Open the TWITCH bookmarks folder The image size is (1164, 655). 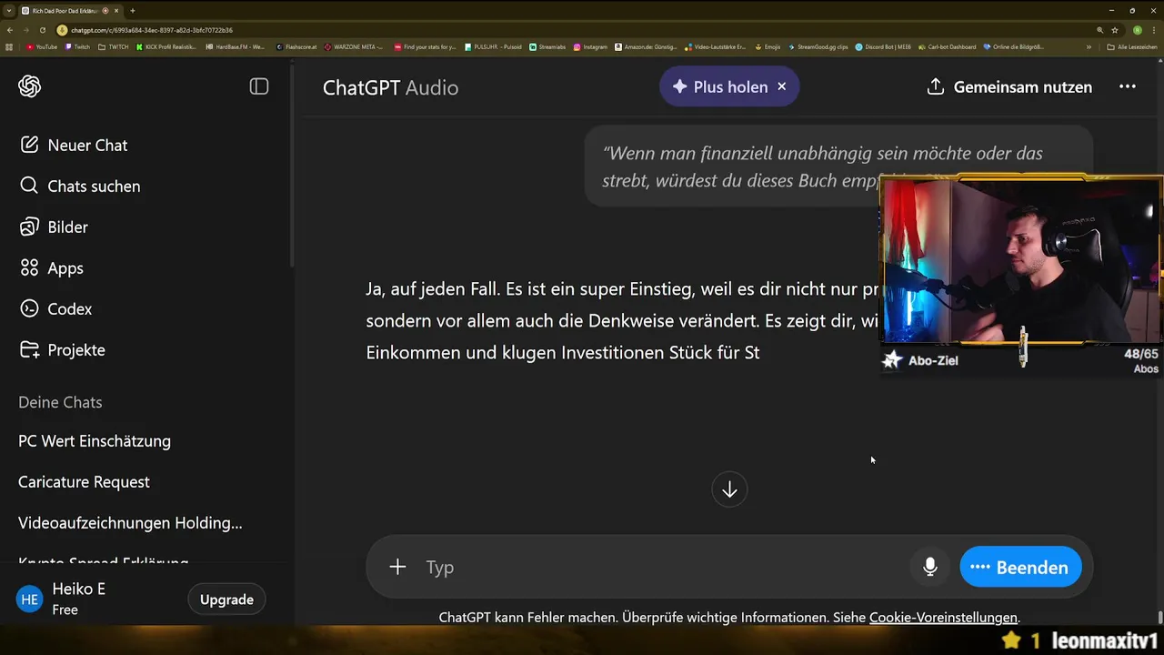click(114, 46)
